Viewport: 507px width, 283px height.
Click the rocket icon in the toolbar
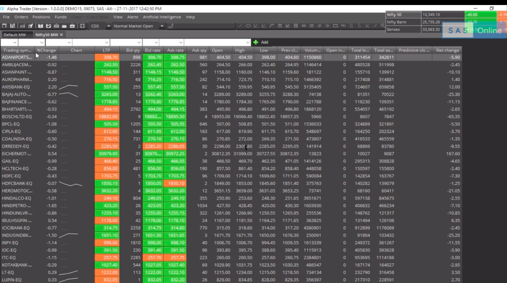(30, 26)
